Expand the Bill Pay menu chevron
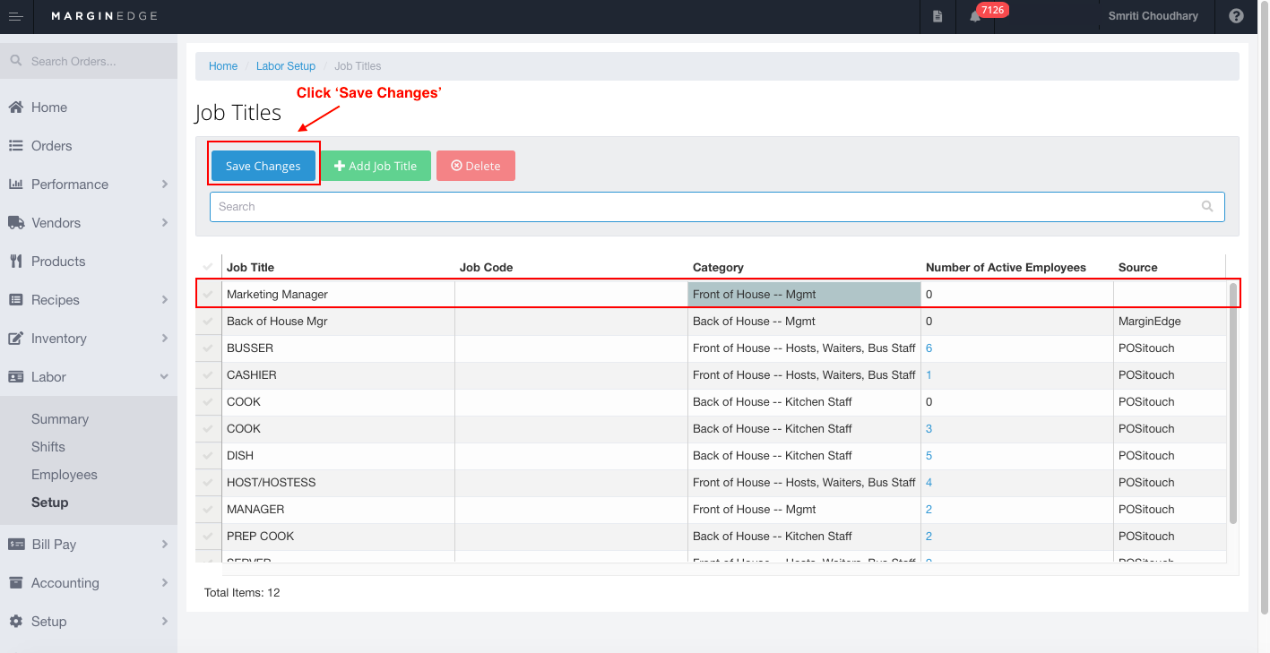 tap(165, 545)
